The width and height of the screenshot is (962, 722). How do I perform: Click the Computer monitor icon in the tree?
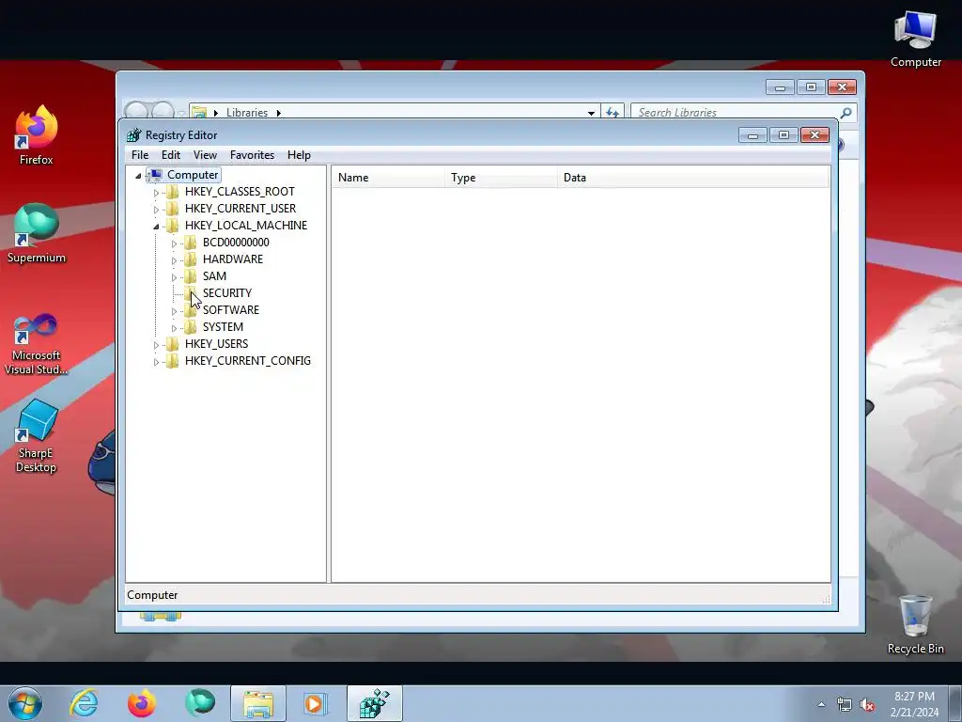156,175
